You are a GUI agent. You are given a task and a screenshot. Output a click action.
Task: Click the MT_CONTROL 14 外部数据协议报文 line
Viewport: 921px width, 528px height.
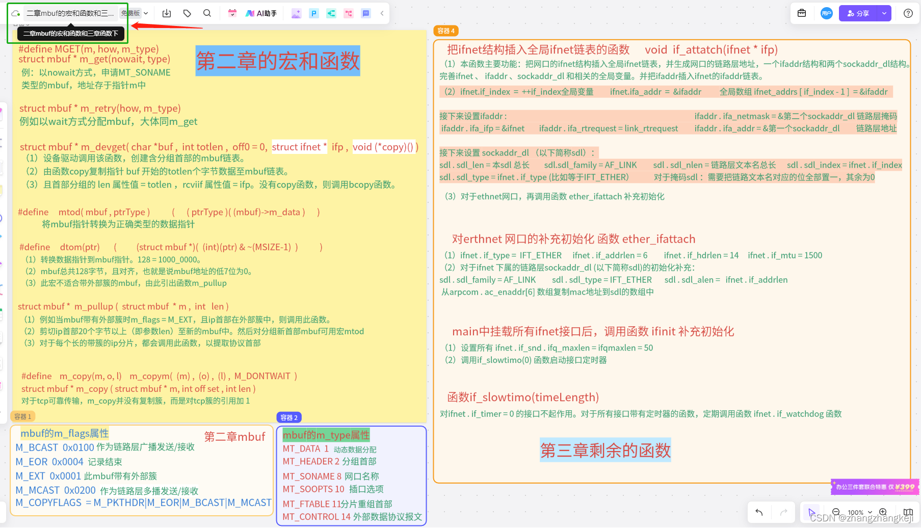[352, 517]
